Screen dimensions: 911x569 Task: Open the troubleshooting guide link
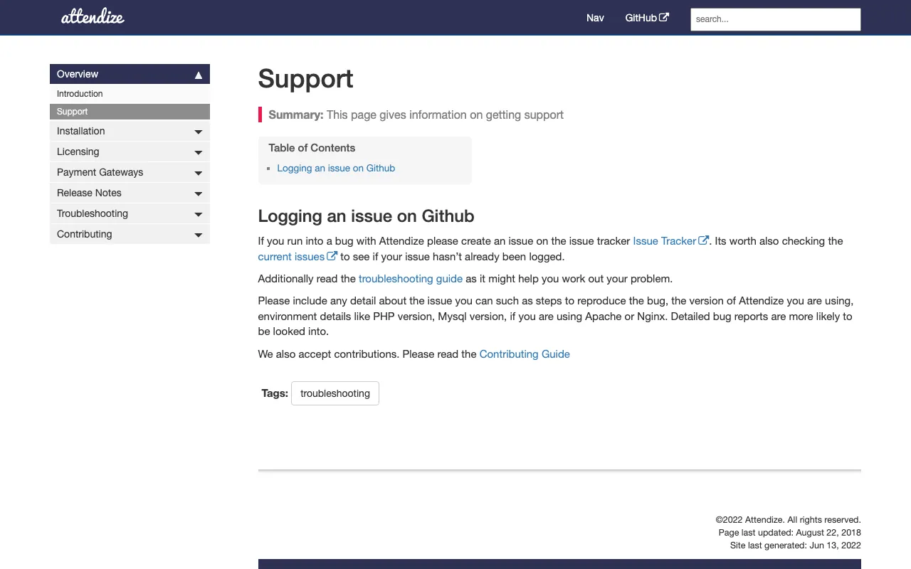coord(411,279)
